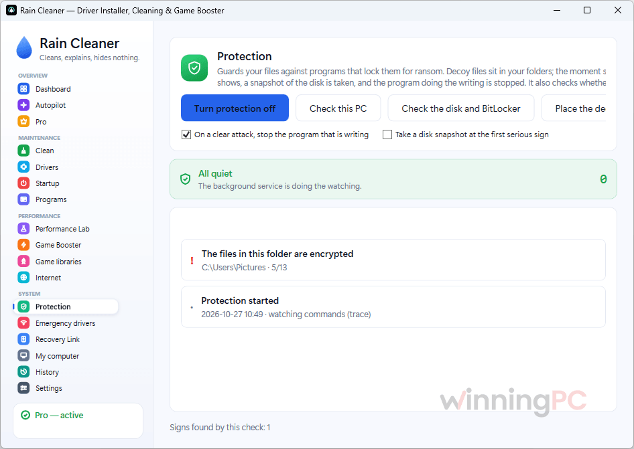Click the green Protection shield header icon
This screenshot has height=449, width=634.
(x=194, y=68)
